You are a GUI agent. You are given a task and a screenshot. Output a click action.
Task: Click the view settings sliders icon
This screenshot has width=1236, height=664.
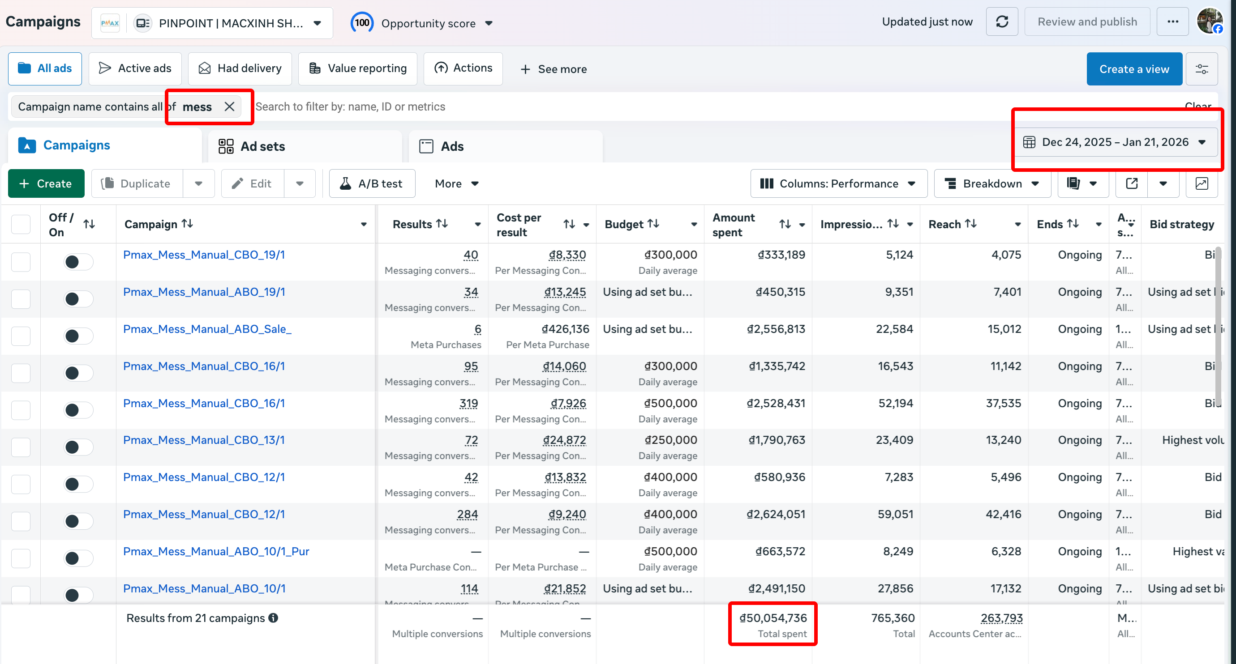[x=1202, y=69]
